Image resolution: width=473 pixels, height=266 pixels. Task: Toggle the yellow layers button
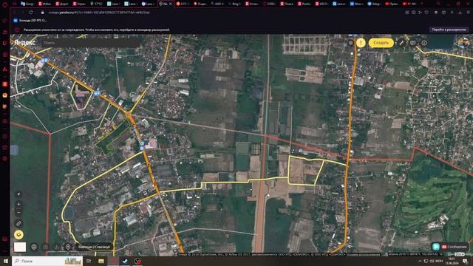tap(18, 235)
